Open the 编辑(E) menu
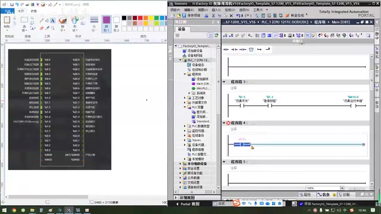 pyautogui.click(x=189, y=10)
